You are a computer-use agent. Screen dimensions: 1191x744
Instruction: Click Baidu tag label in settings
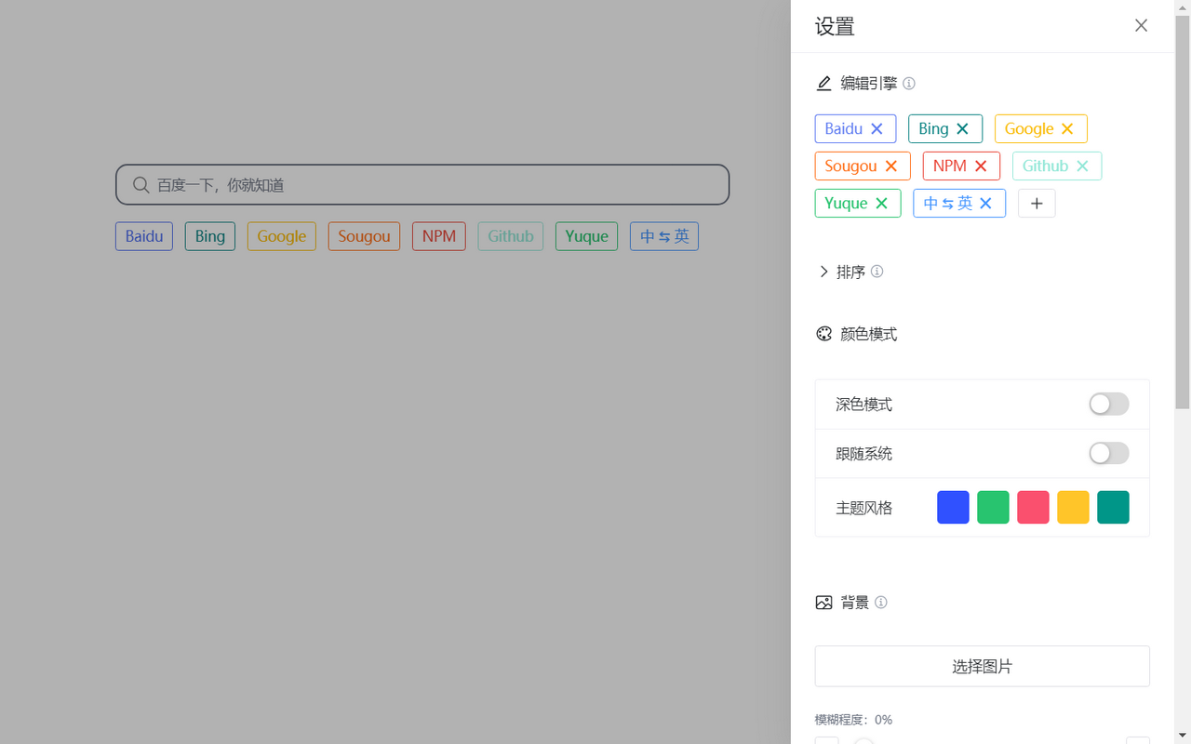(x=843, y=129)
